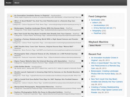This screenshot has height=97, width=130.
Task: Toggle gold star on CNET Doubts Sony row
Action: pos(11,47)
